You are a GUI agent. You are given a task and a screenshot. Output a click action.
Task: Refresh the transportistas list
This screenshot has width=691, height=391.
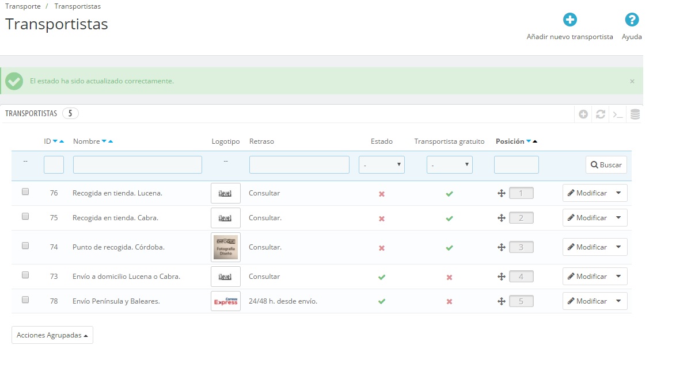point(601,114)
